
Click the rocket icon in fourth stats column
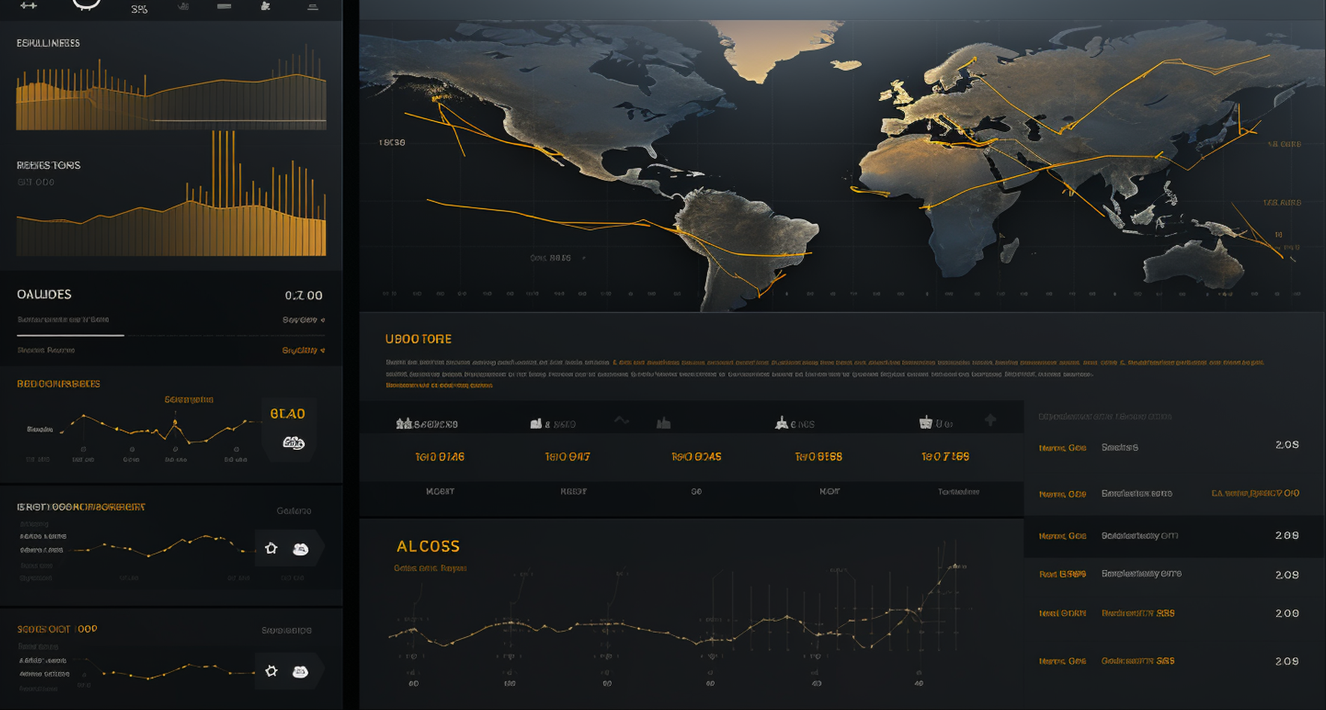[x=781, y=423]
